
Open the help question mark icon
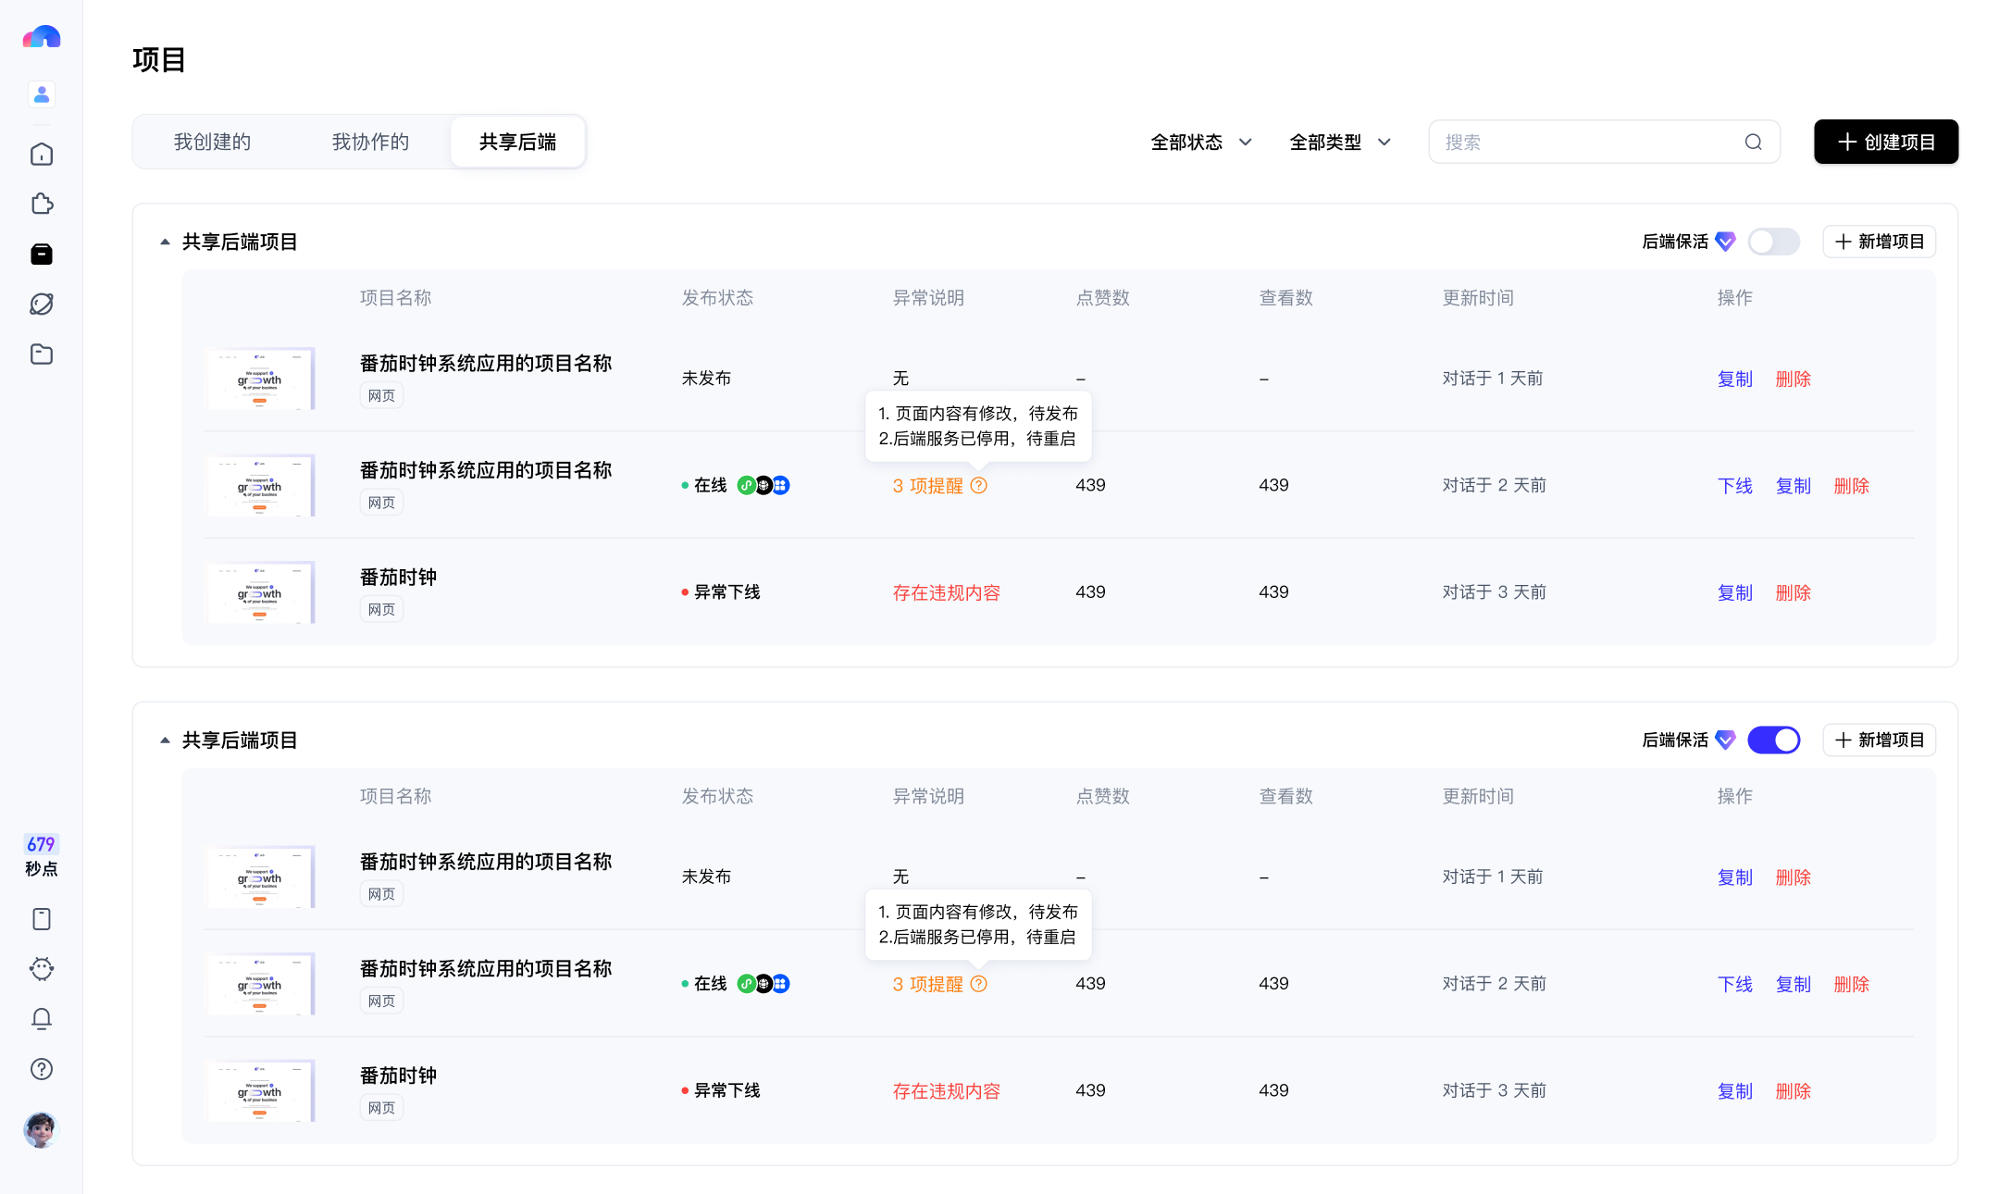pos(42,1069)
